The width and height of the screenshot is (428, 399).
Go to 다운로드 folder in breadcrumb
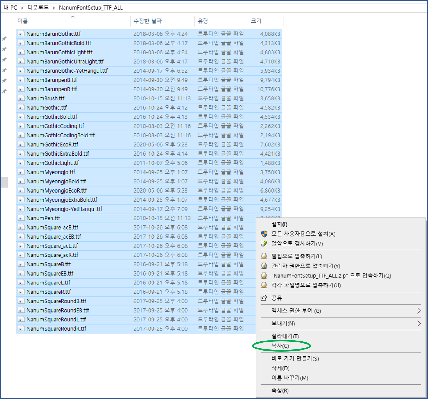pyautogui.click(x=38, y=7)
